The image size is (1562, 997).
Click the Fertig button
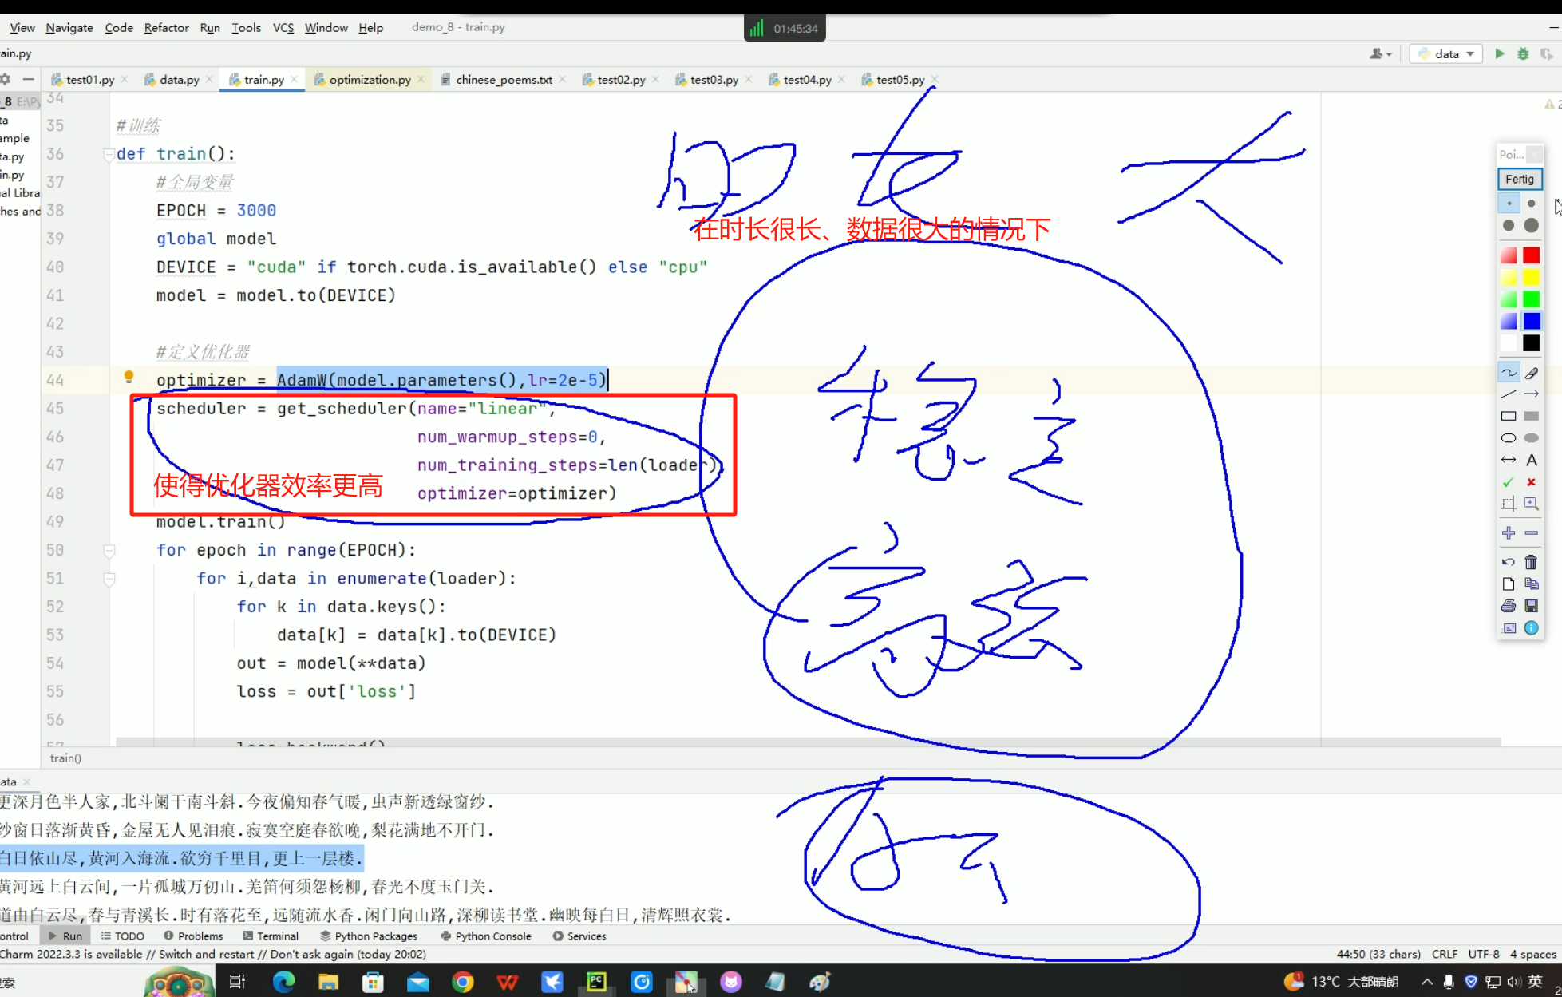(x=1519, y=179)
